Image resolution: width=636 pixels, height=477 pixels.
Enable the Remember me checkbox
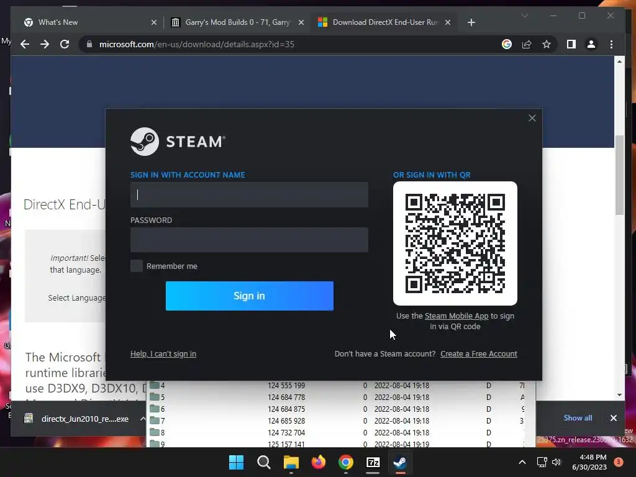coord(136,266)
